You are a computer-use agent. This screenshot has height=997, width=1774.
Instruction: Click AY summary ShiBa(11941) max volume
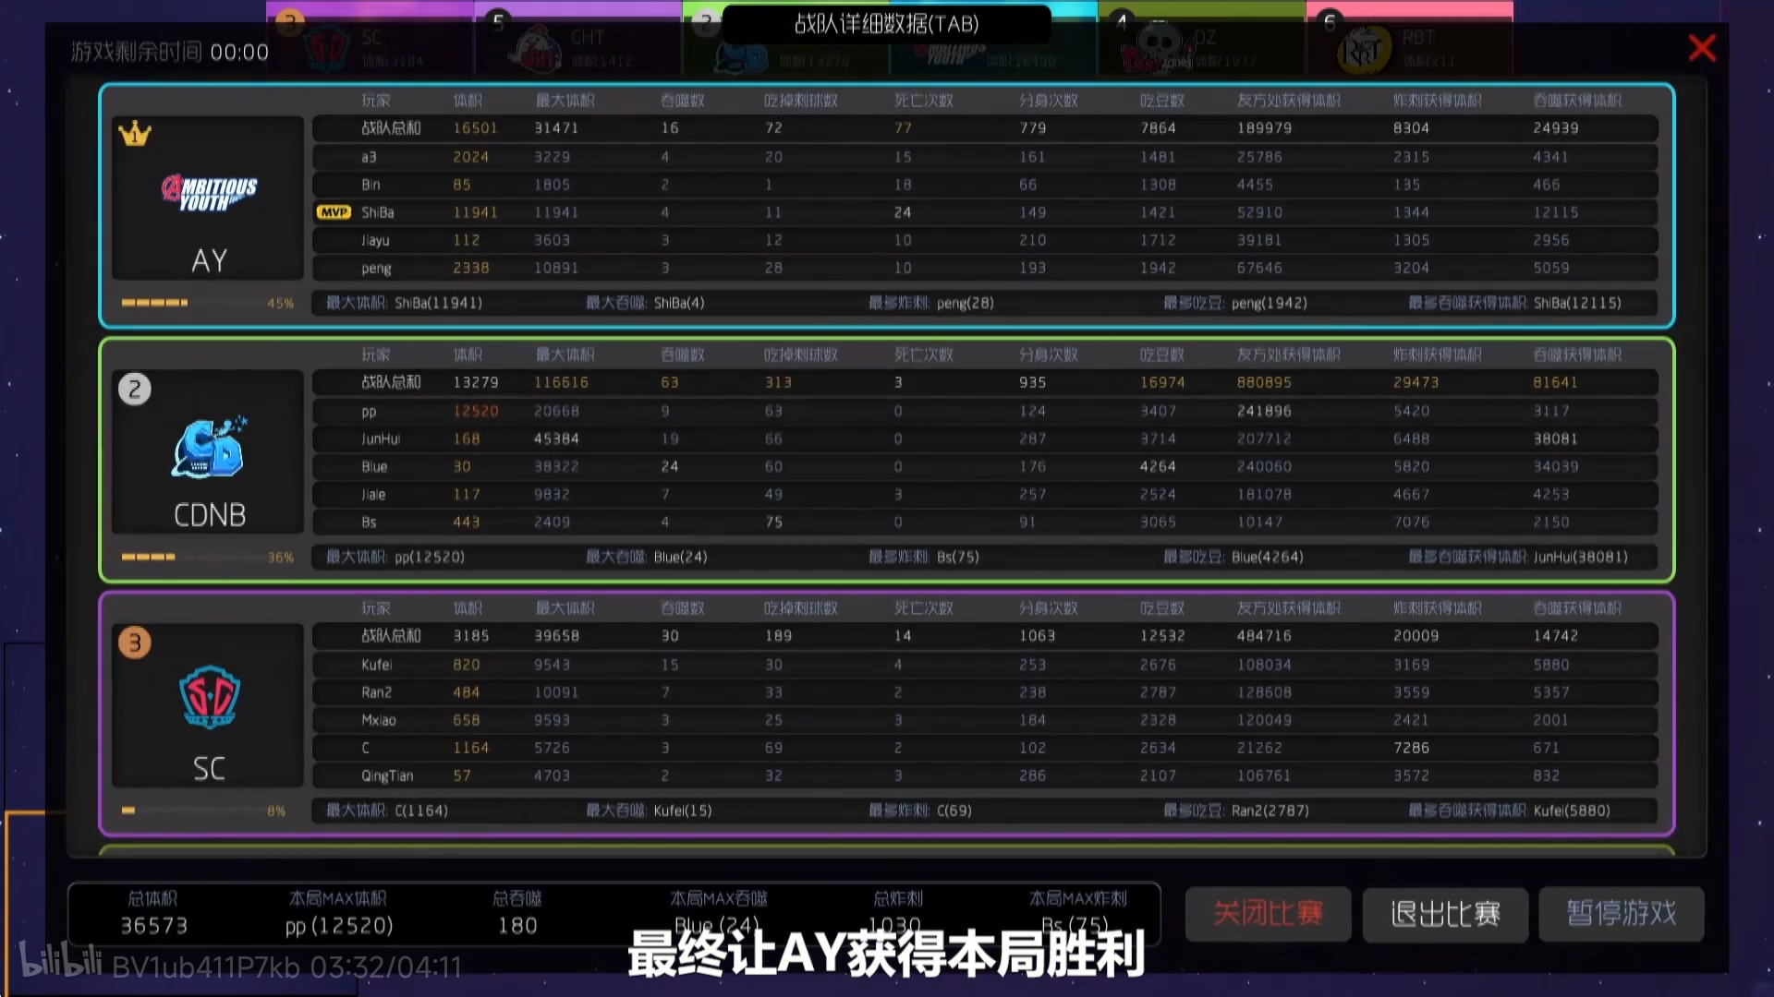pyautogui.click(x=438, y=303)
